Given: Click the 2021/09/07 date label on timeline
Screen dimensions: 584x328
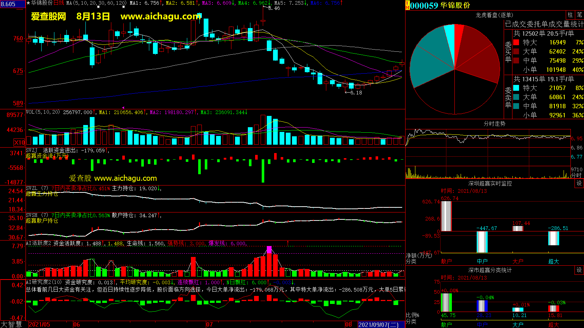Looking at the screenshot, I should [x=378, y=324].
